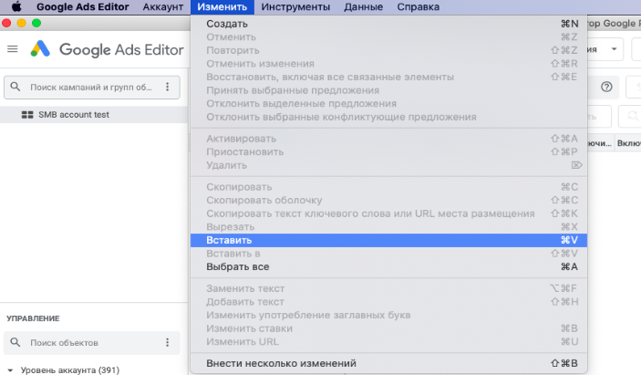Open campaign search options (three dots)

coord(167,87)
